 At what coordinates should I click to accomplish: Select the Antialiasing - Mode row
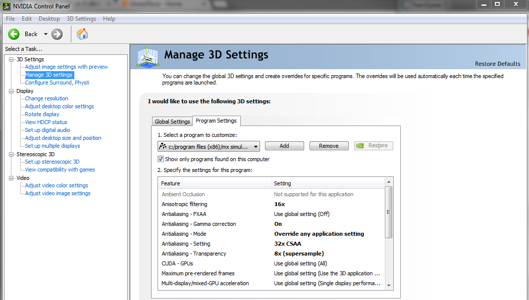point(271,234)
